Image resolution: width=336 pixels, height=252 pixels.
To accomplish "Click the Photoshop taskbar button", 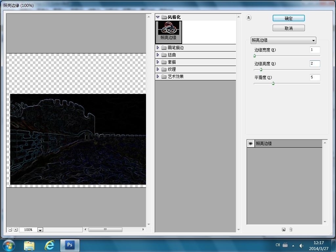I will point(70,245).
